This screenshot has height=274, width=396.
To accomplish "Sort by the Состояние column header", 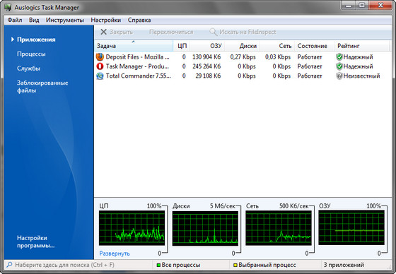I will click(315, 46).
